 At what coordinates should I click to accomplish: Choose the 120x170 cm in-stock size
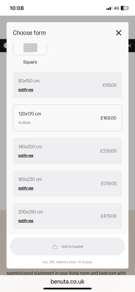pyautogui.click(x=67, y=118)
